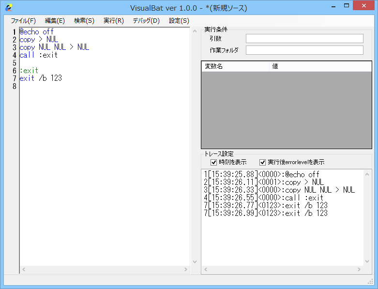Screen dimensions: 378x289
Task: Open the 設定(S) menu
Action: click(x=179, y=21)
